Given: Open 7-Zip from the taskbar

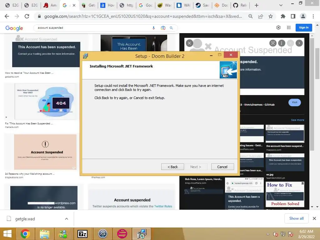Looking at the screenshot, I should [x=82, y=234].
